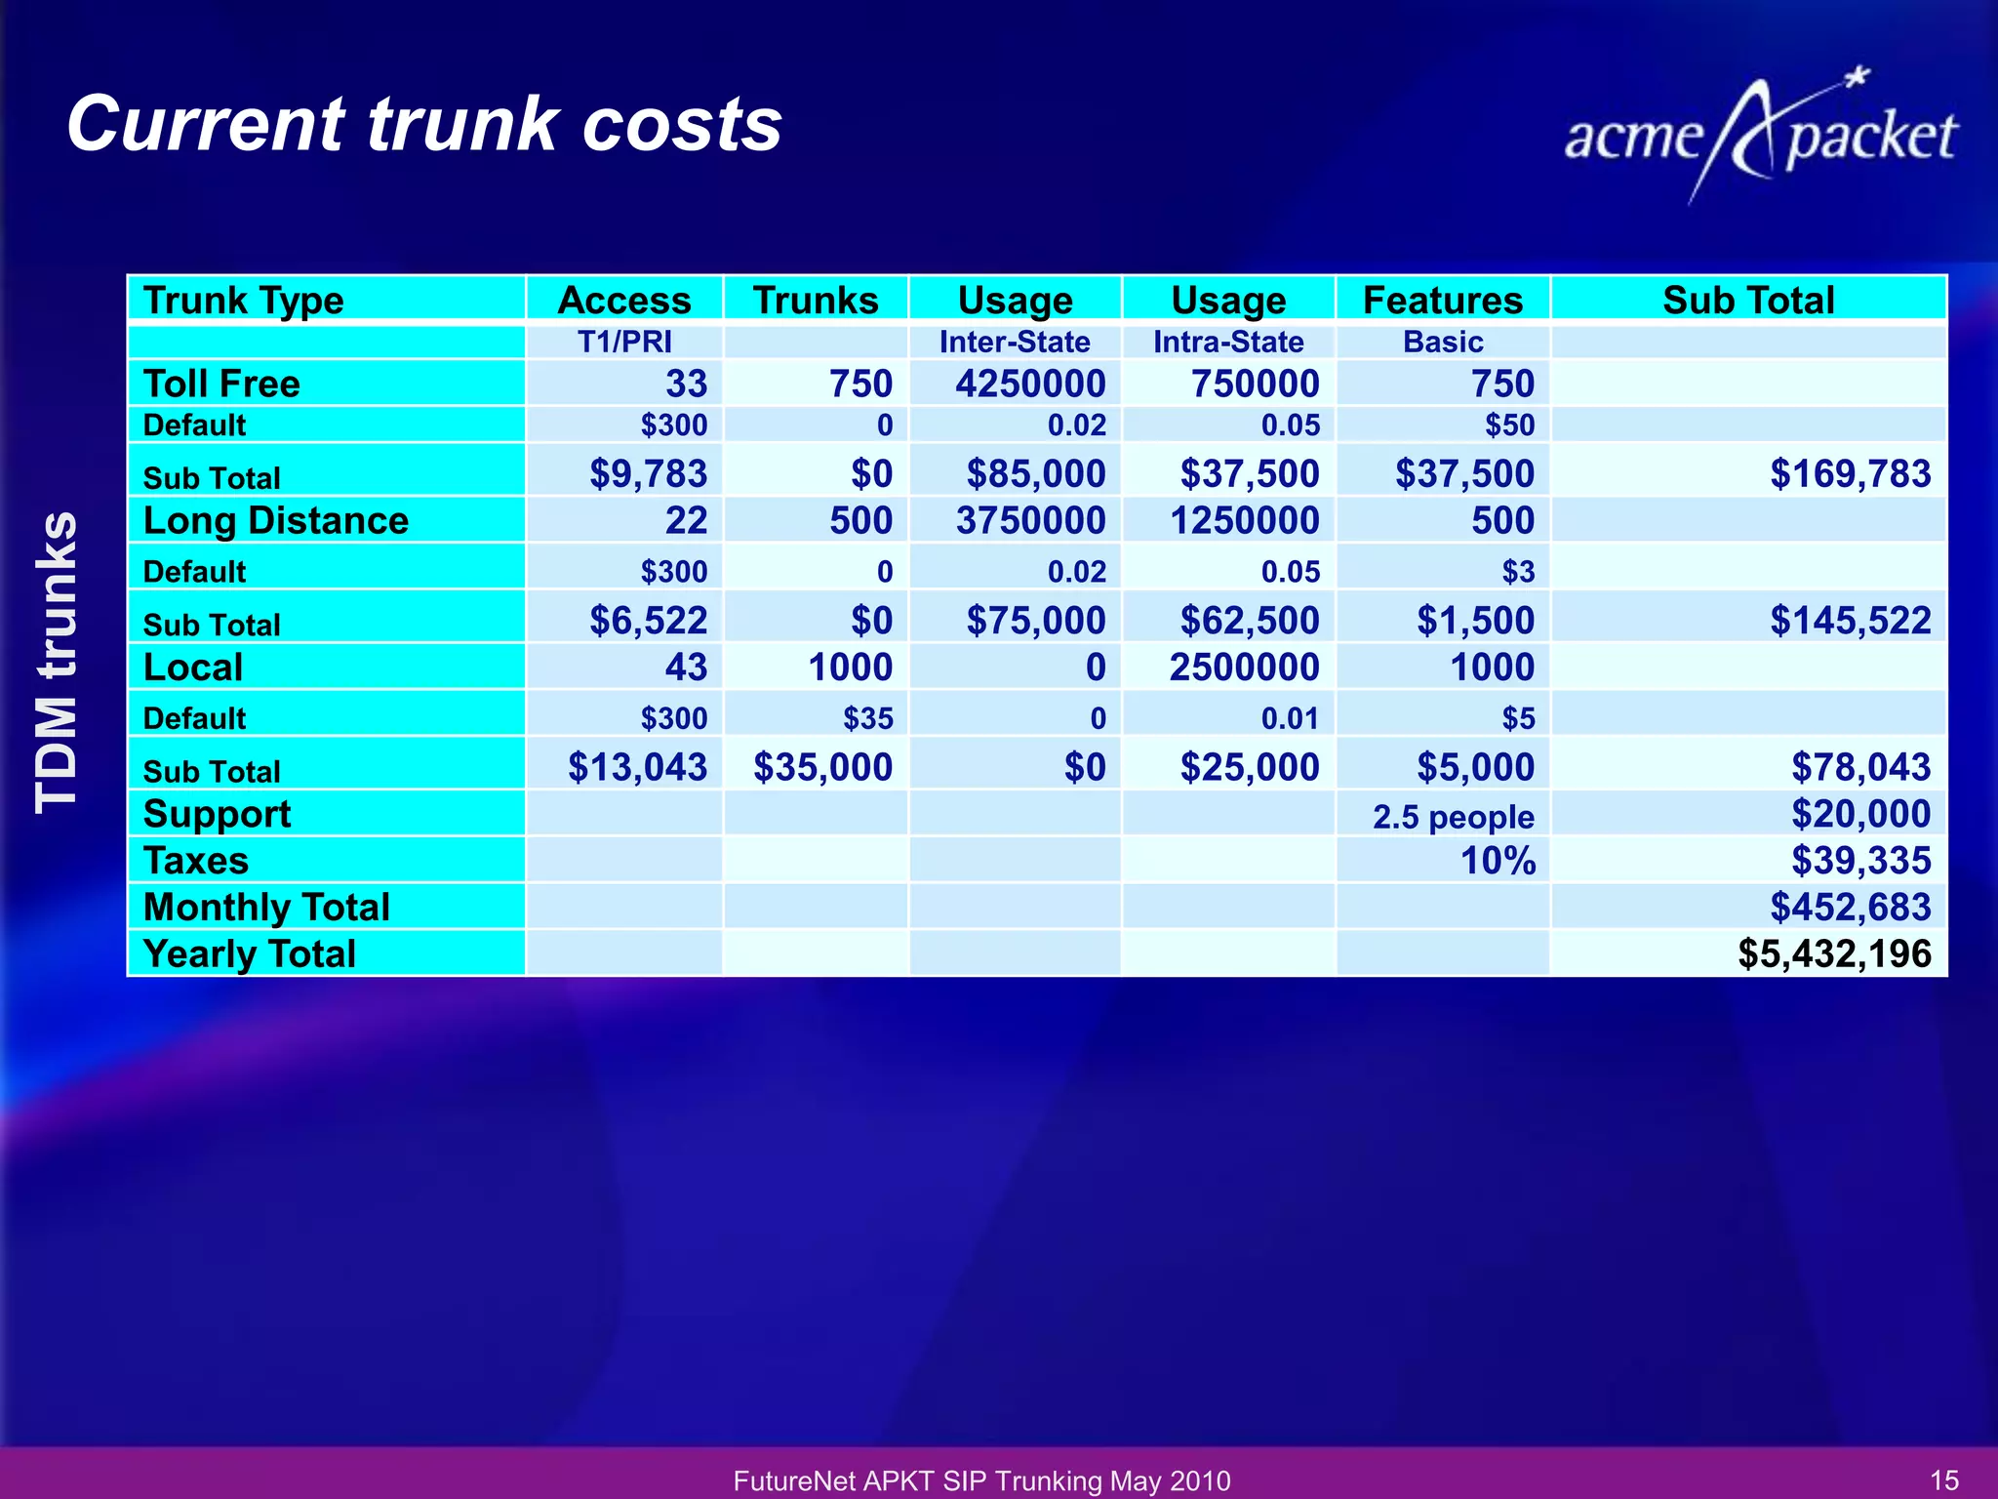Click the Toll Free intra-state usage 750000
The height and width of the screenshot is (1499, 1998).
[x=1255, y=384]
